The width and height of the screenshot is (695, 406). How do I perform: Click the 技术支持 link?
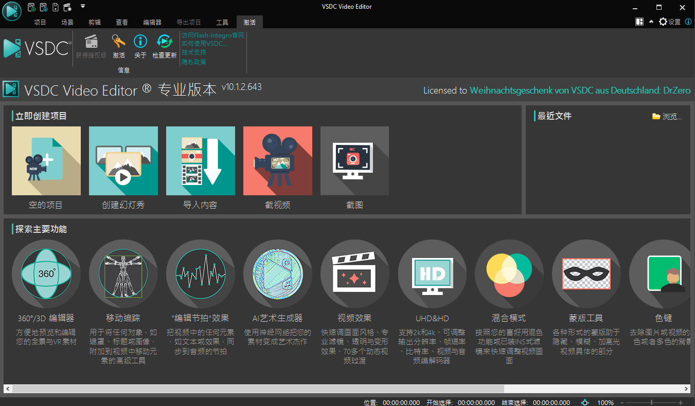tap(194, 52)
